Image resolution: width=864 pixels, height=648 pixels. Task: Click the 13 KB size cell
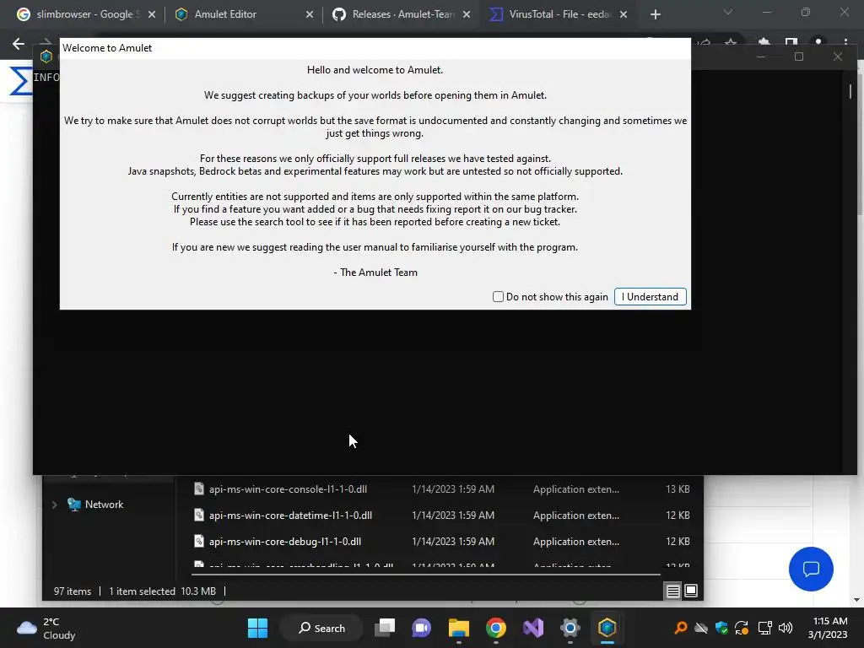coord(678,489)
